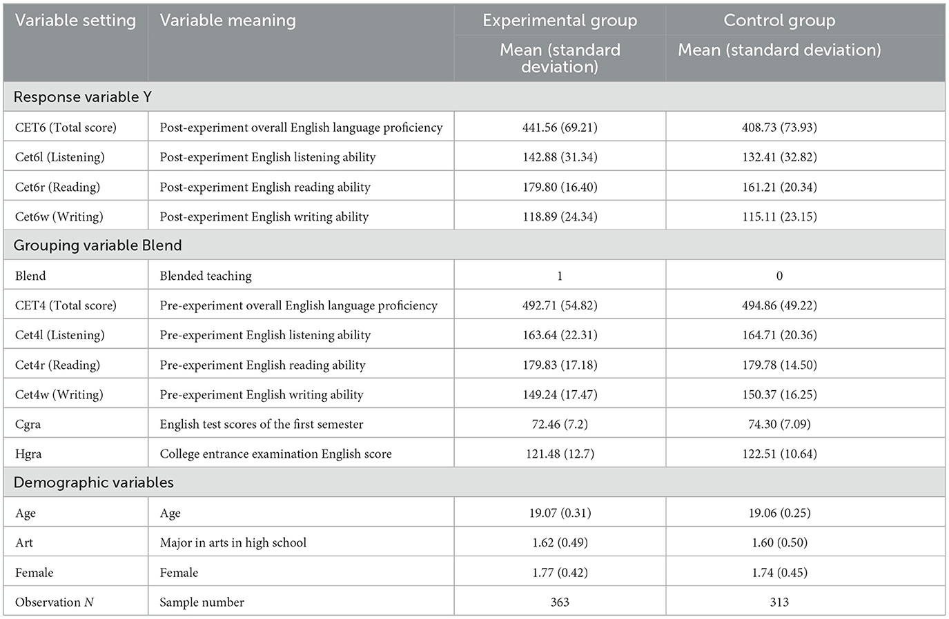Click the value 408.73 (73.93)
The image size is (949, 619).
tap(779, 128)
